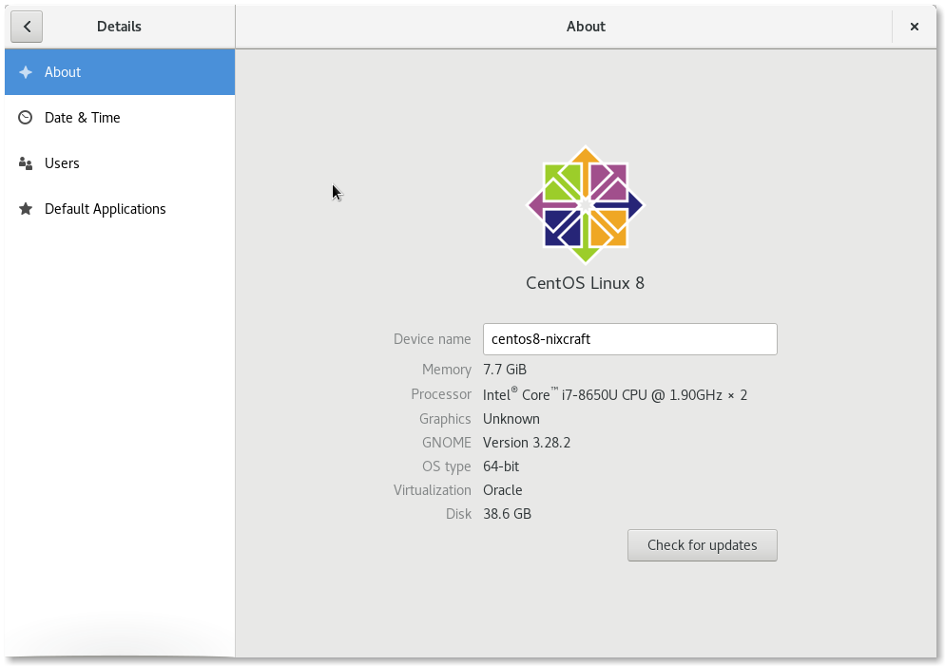Click the Device name field centos8-nixcraft
This screenshot has width=945, height=666.
click(629, 339)
